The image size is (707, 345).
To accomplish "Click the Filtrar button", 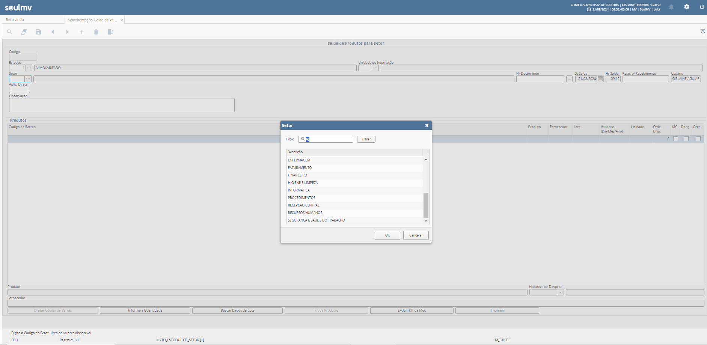I will (x=366, y=139).
